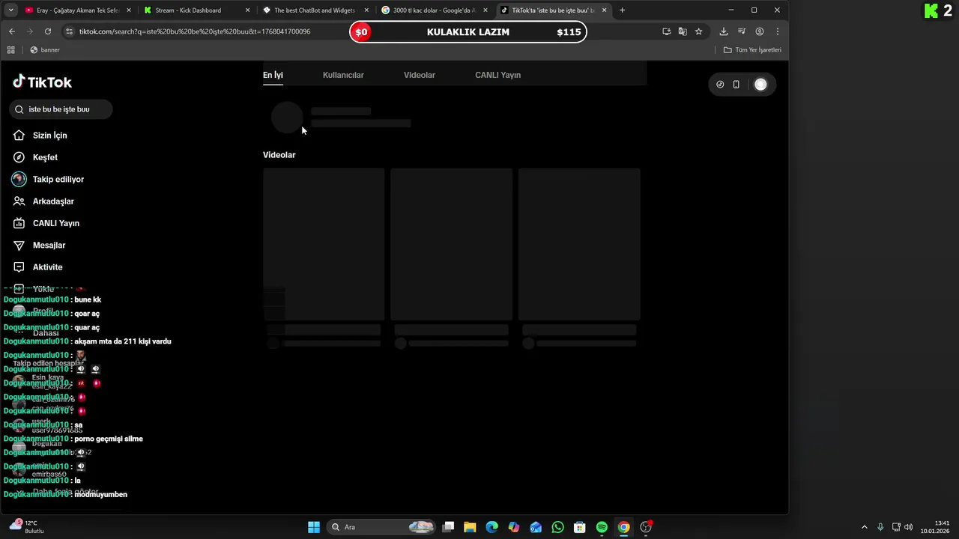Image resolution: width=959 pixels, height=539 pixels.
Task: Click the translate page icon in address bar
Action: [683, 31]
